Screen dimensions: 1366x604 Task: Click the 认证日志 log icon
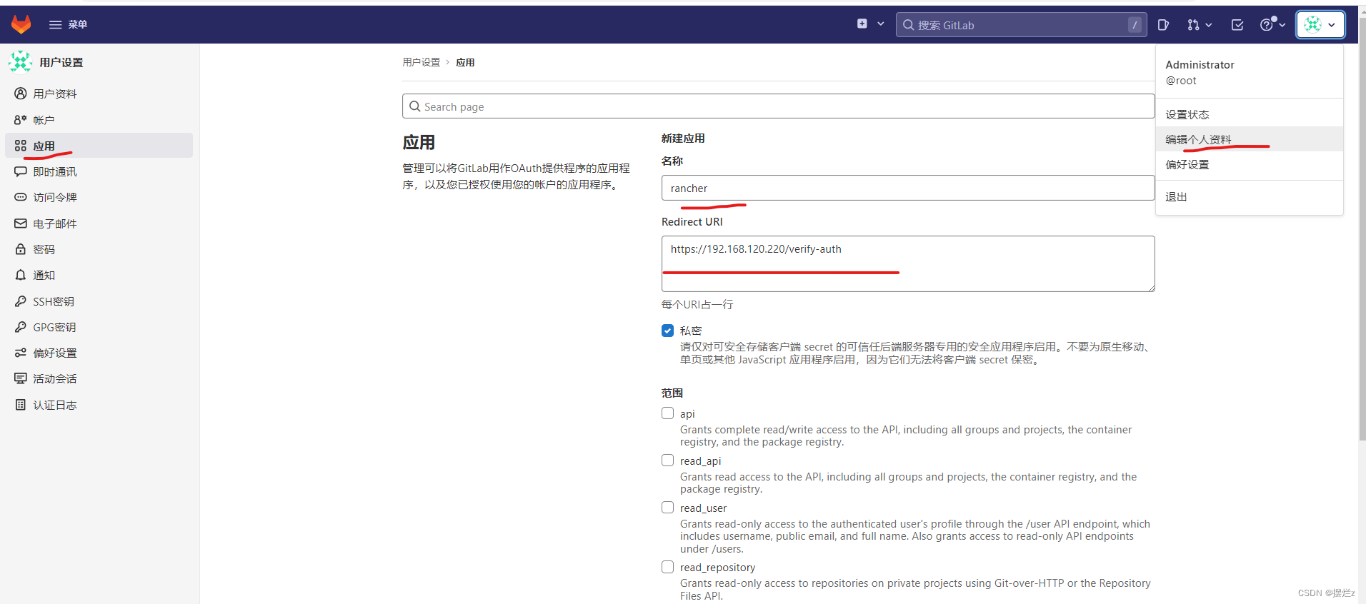pyautogui.click(x=21, y=405)
